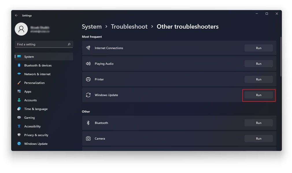Click into Find a setting field
This screenshot has width=292, height=173.
coord(44,44)
